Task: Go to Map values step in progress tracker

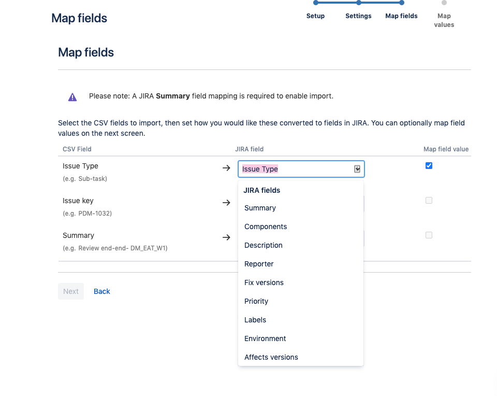Action: [444, 20]
